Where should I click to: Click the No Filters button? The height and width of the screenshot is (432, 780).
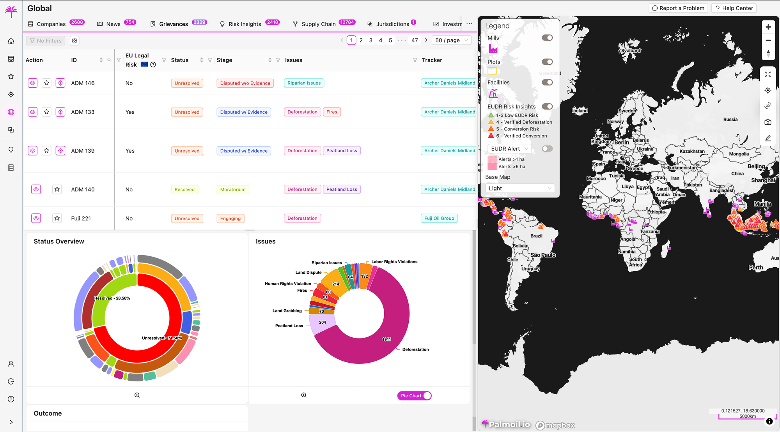46,41
